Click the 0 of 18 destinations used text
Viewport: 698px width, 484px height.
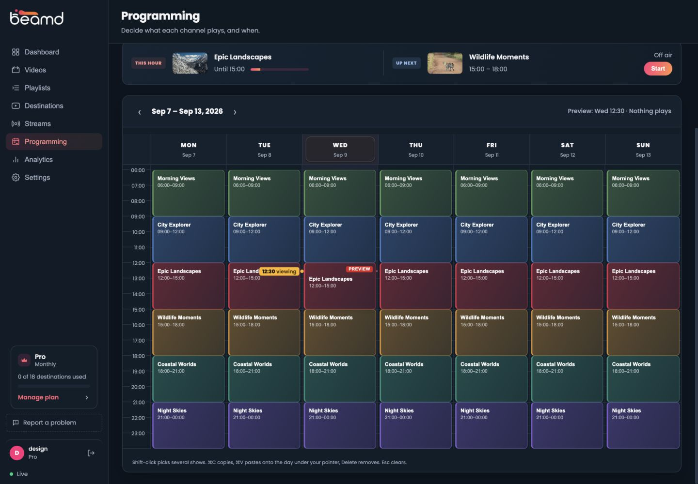point(52,377)
